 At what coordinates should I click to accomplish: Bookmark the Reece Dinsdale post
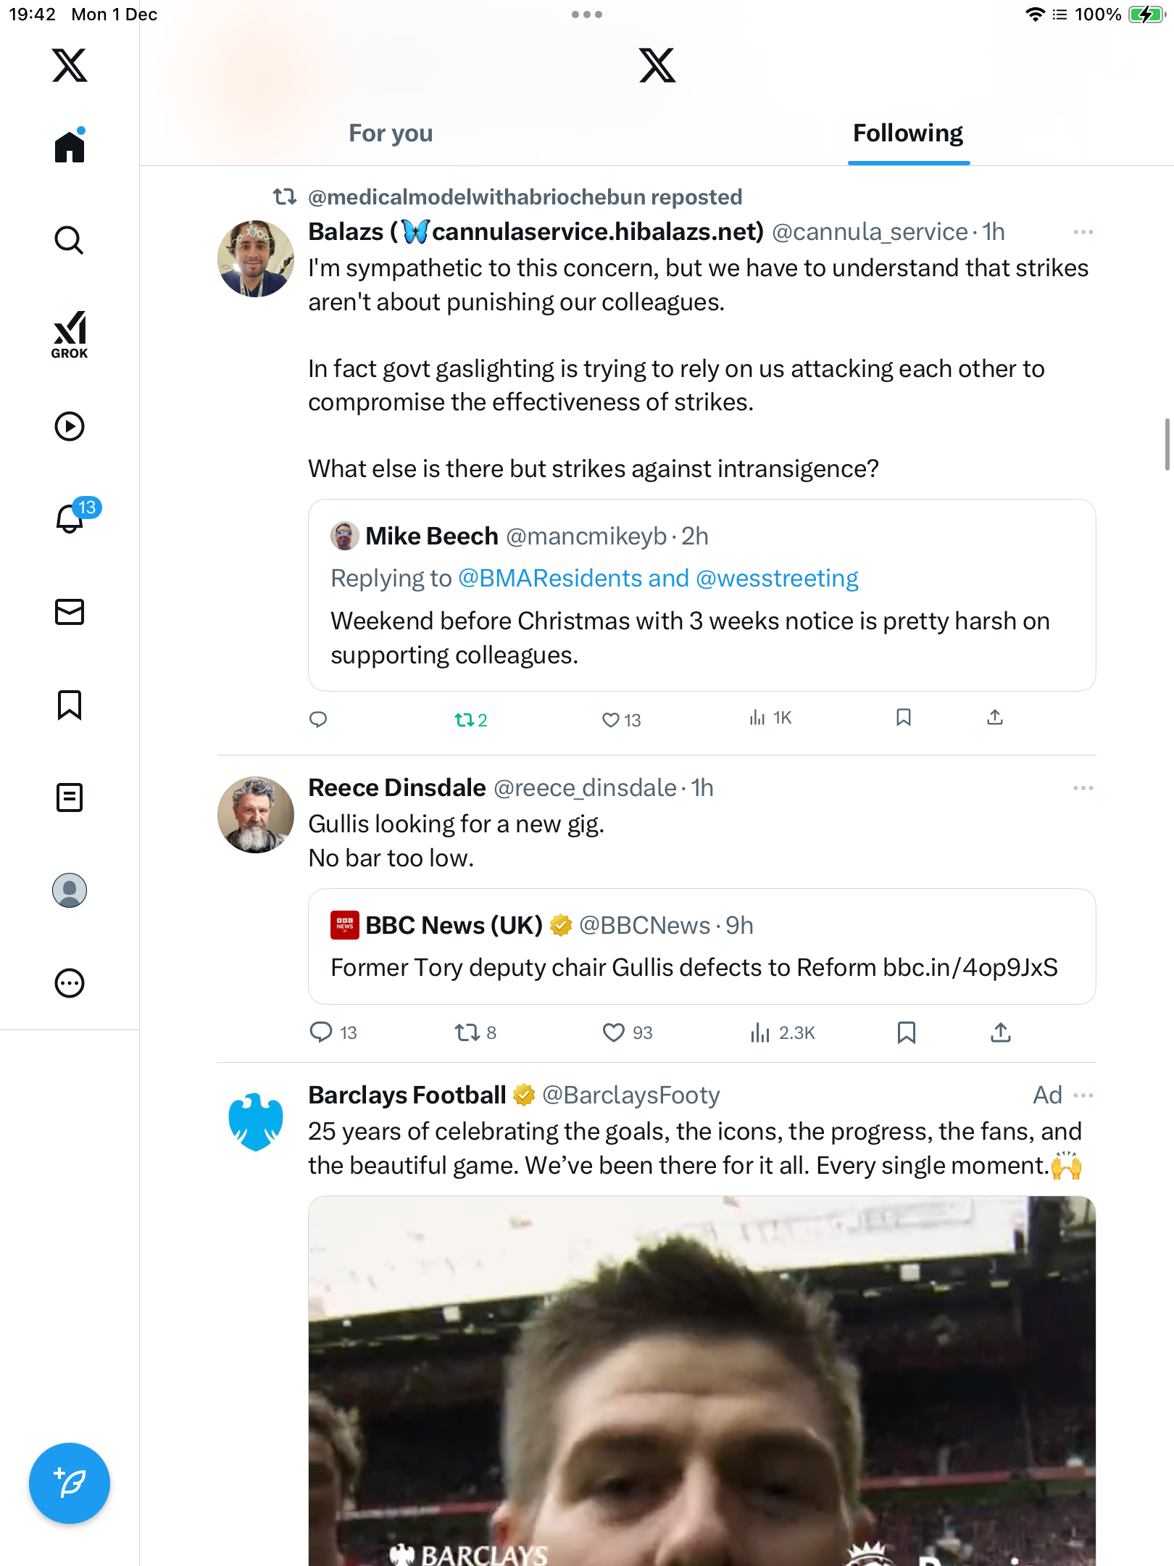[x=906, y=1032]
